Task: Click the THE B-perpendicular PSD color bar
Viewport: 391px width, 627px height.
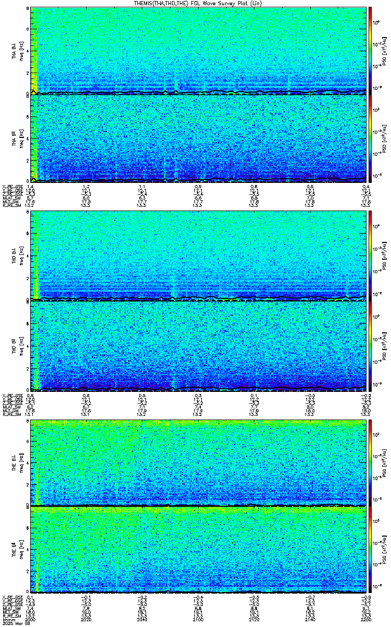Action: pos(370,462)
